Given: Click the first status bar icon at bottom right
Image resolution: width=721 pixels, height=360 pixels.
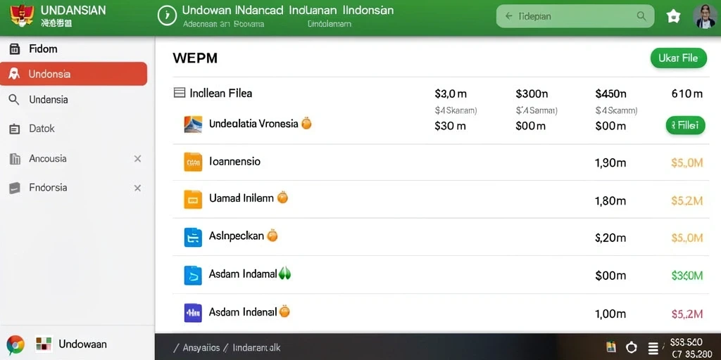Looking at the screenshot, I should [611, 347].
